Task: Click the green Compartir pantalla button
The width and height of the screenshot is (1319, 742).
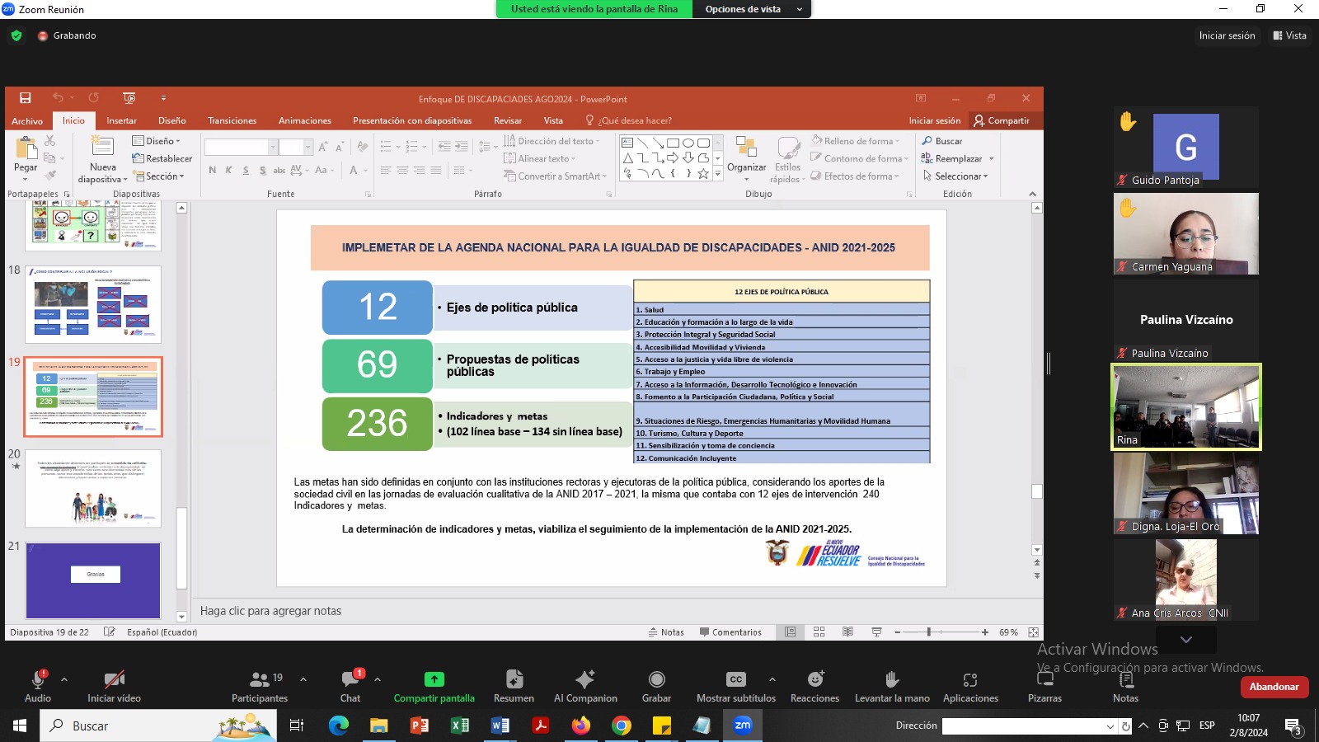Action: [434, 685]
